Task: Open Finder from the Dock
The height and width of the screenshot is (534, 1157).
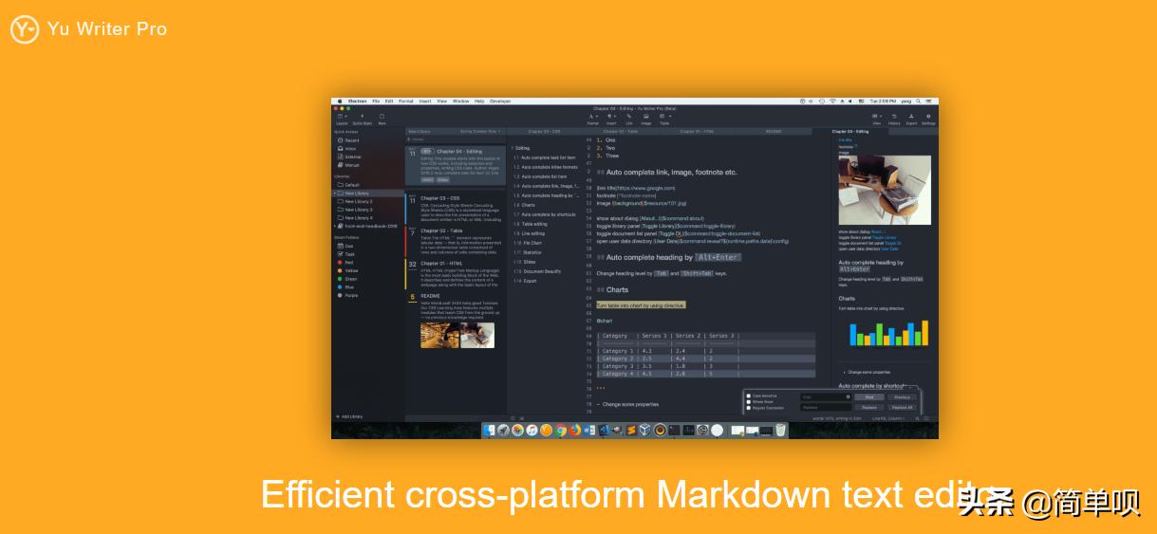Action: (x=489, y=430)
